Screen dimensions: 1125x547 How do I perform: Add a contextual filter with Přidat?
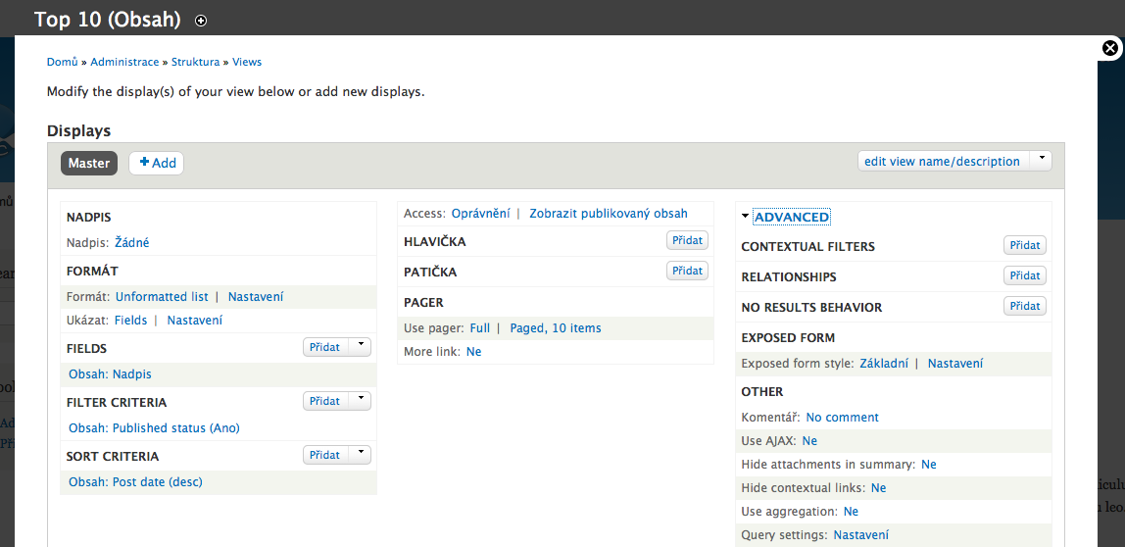click(x=1025, y=245)
